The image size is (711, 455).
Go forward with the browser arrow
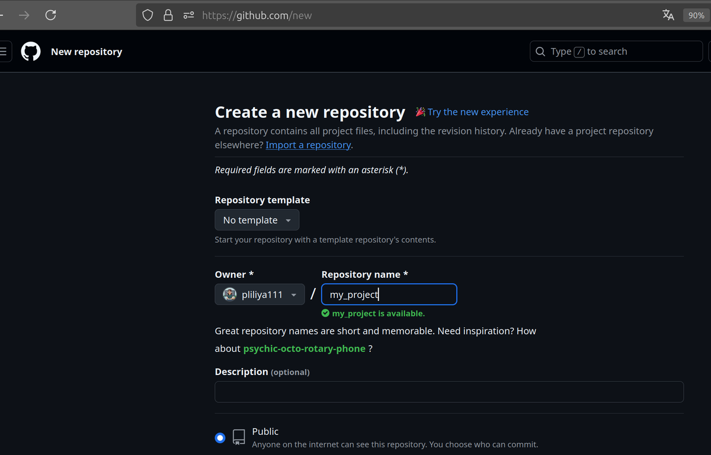[24, 15]
